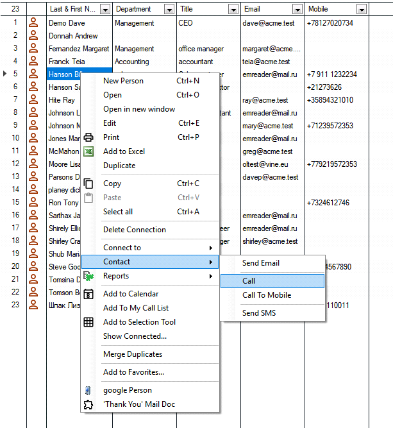This screenshot has height=428, width=393.
Task: Click person icon in Demo Dave row
Action: coord(33,22)
